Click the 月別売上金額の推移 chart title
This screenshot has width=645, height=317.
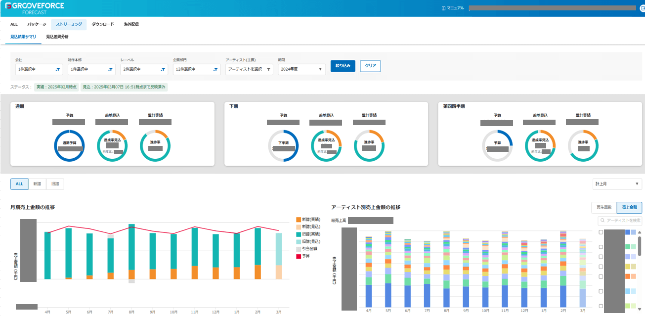pyautogui.click(x=33, y=207)
